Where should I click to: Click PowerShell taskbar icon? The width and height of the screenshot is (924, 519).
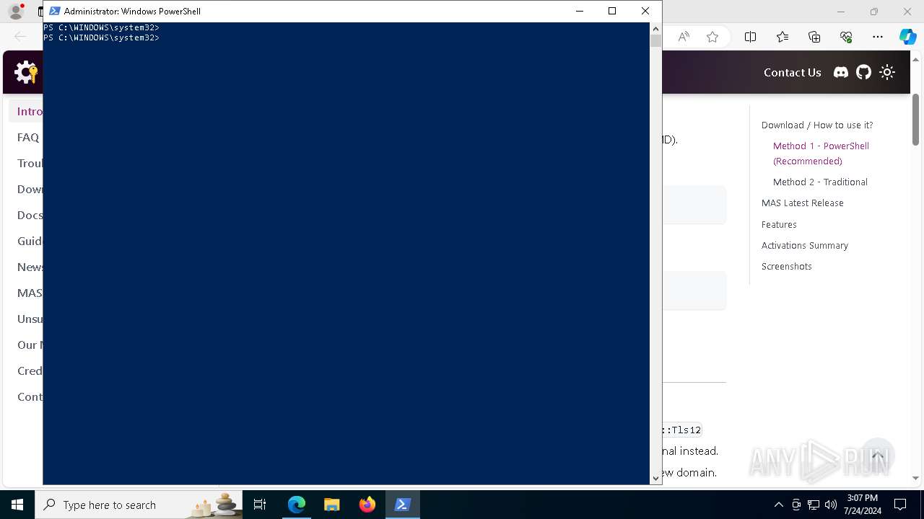pyautogui.click(x=403, y=505)
